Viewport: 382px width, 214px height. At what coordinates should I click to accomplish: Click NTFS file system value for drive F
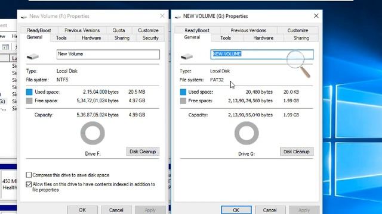[62, 80]
